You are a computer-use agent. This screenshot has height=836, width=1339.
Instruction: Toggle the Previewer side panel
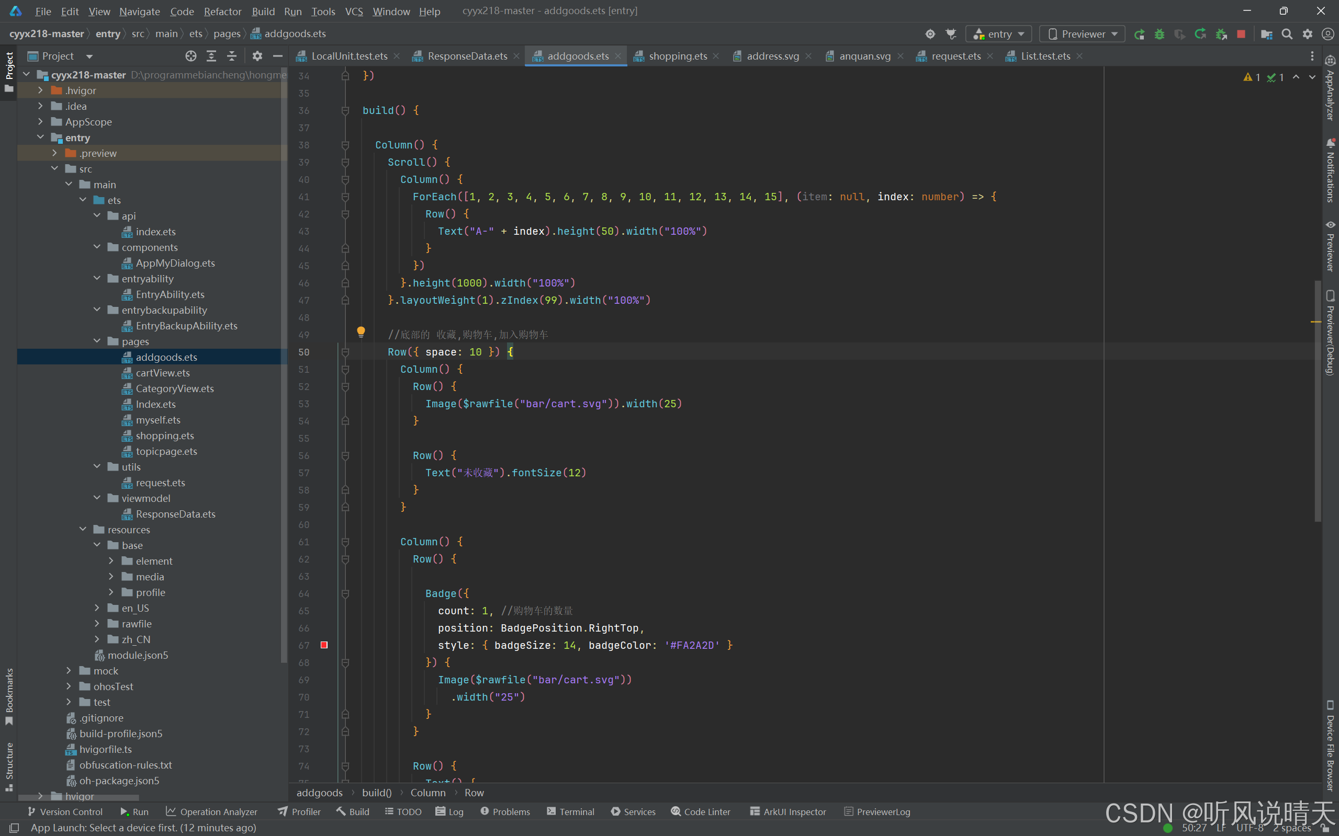point(1331,246)
